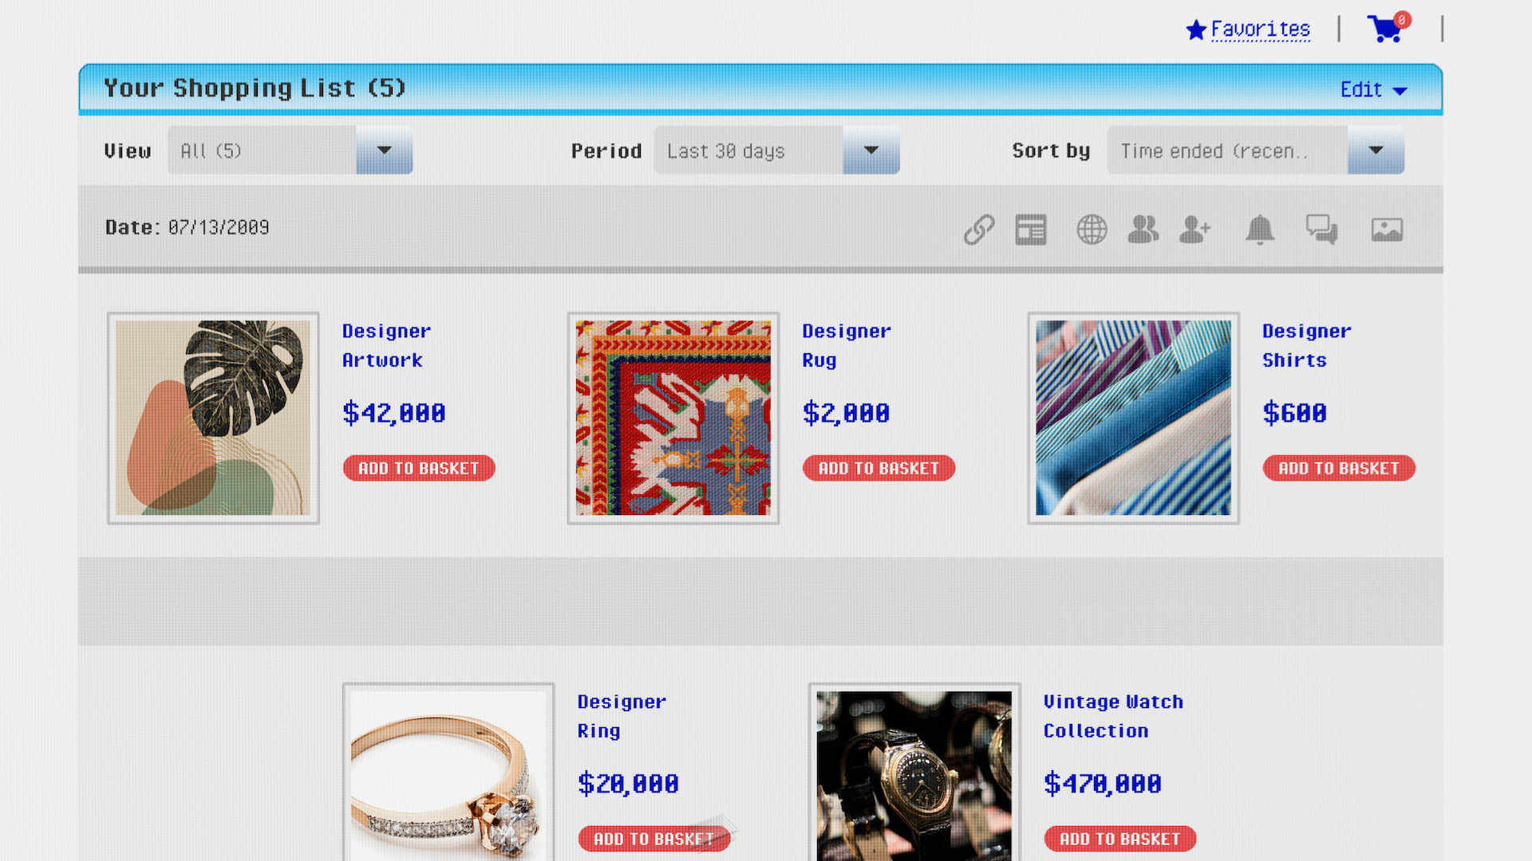Screen dimensions: 1532x861
Task: Open the Designer Ring title link
Action: (621, 716)
